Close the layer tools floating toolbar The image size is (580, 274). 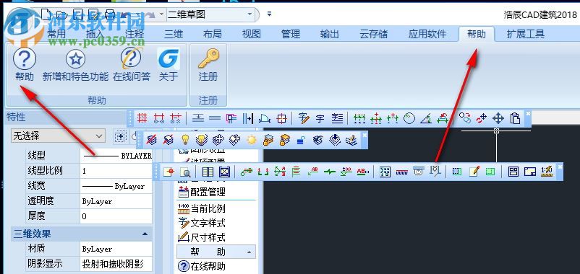tap(364, 135)
